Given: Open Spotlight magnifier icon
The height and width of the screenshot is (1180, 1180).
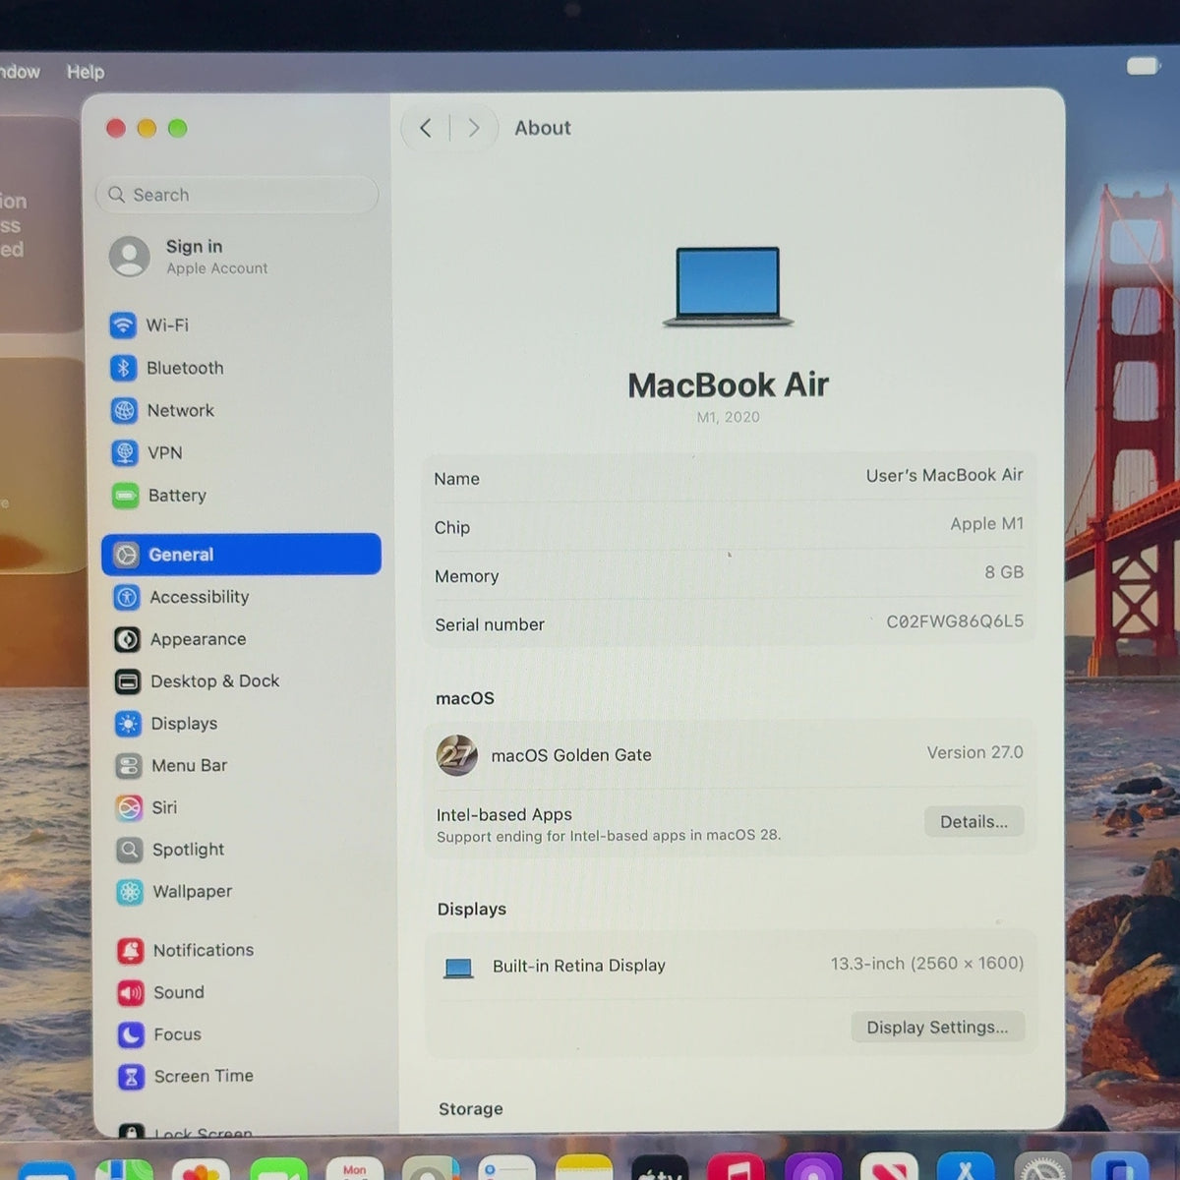Looking at the screenshot, I should tap(130, 850).
